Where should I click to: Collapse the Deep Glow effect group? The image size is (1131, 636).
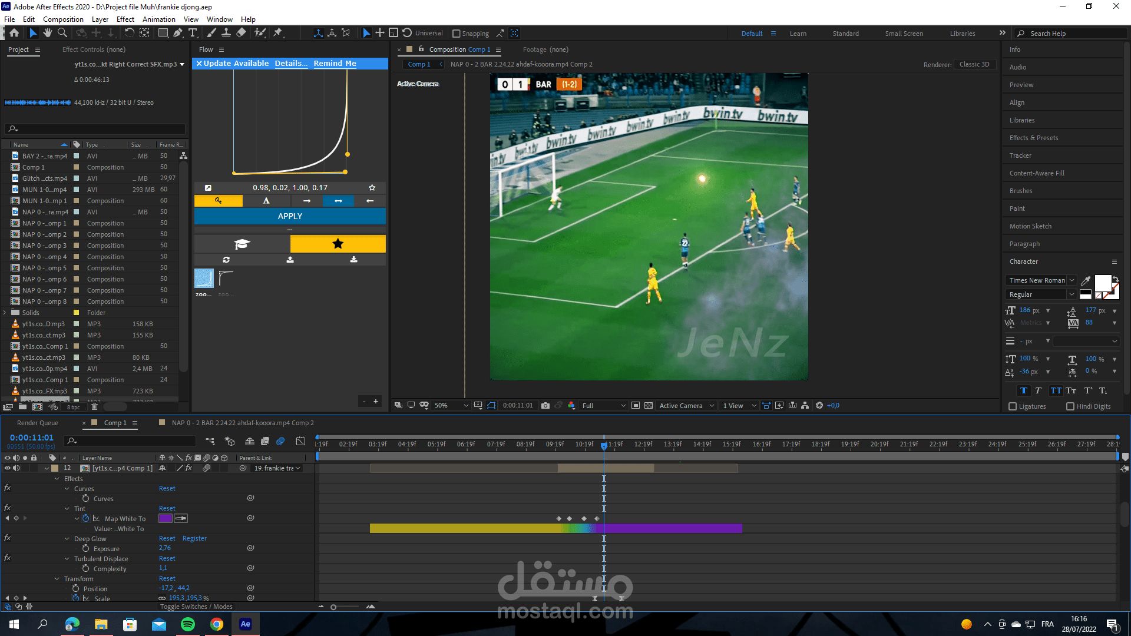pyautogui.click(x=67, y=539)
